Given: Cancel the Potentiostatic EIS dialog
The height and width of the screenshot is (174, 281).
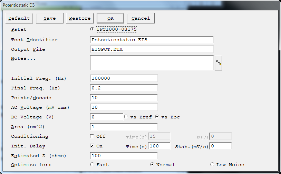Looking at the screenshot, I should (x=141, y=18).
